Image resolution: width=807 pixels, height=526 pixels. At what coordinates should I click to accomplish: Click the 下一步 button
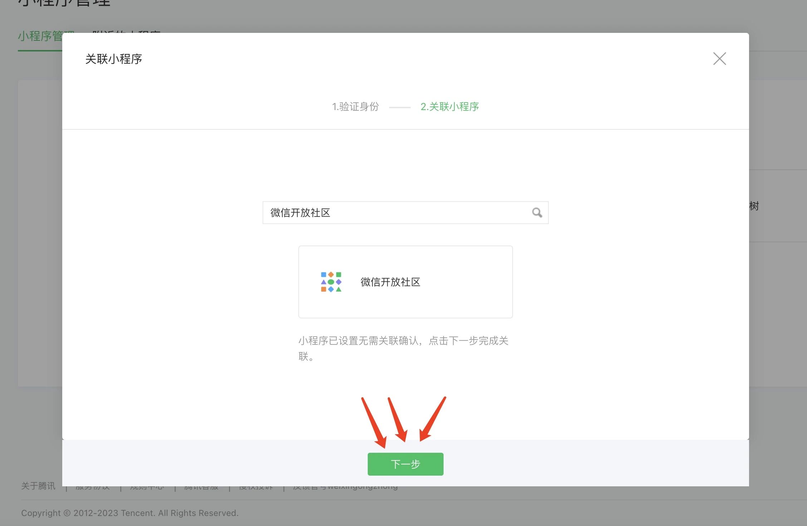[x=405, y=464]
